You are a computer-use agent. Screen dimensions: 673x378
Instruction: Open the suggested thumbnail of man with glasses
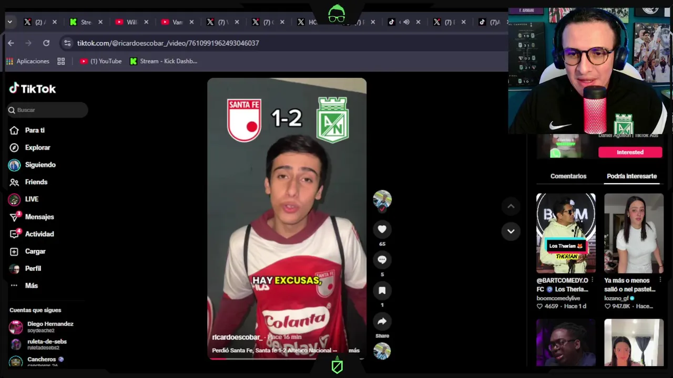click(x=566, y=343)
